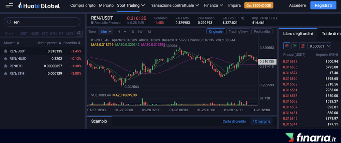Sort by Moneta column arrows
The image size is (341, 143).
pos(18,43)
